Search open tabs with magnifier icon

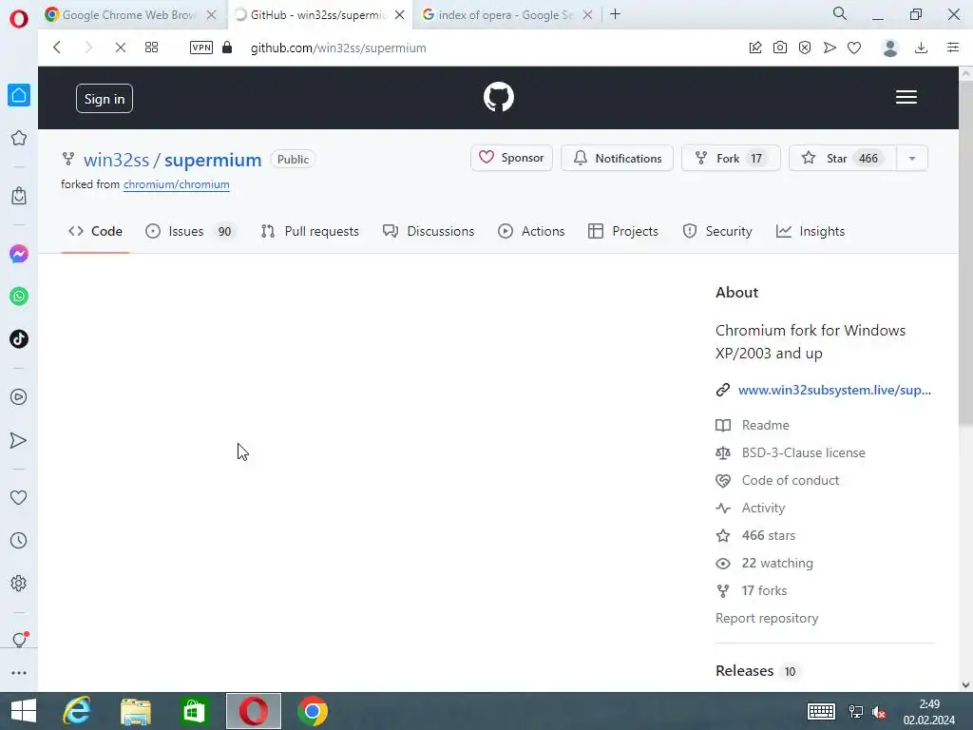click(x=840, y=13)
